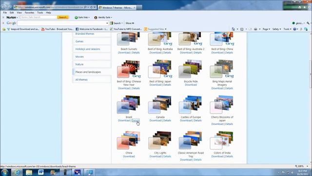Click the taskbar clock
The height and width of the screenshot is (176, 312).
tap(302, 173)
